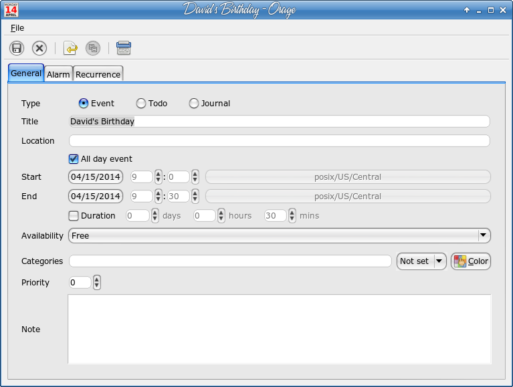Screen dimensions: 513x387
Task: Click the Start minute stepper arrows
Action: 195,177
